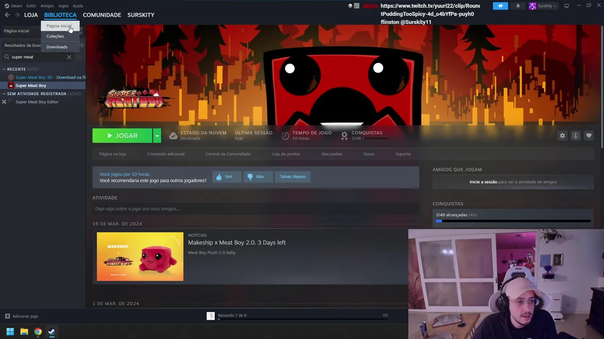Open the Exibir menu

point(31,6)
